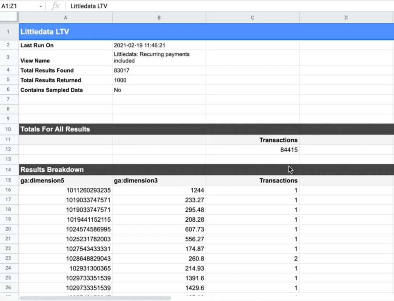Select the Transactions total 84415 cell

252,149
